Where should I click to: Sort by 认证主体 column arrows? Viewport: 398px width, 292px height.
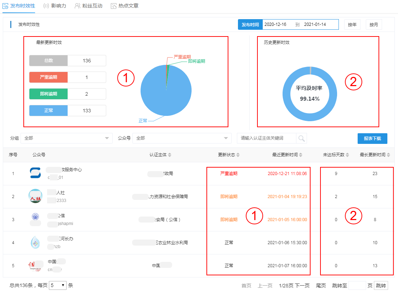click(x=170, y=155)
